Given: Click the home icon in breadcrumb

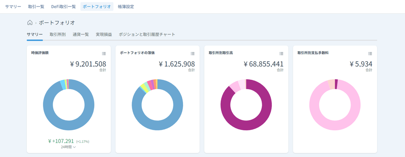Looking at the screenshot, I should point(30,23).
